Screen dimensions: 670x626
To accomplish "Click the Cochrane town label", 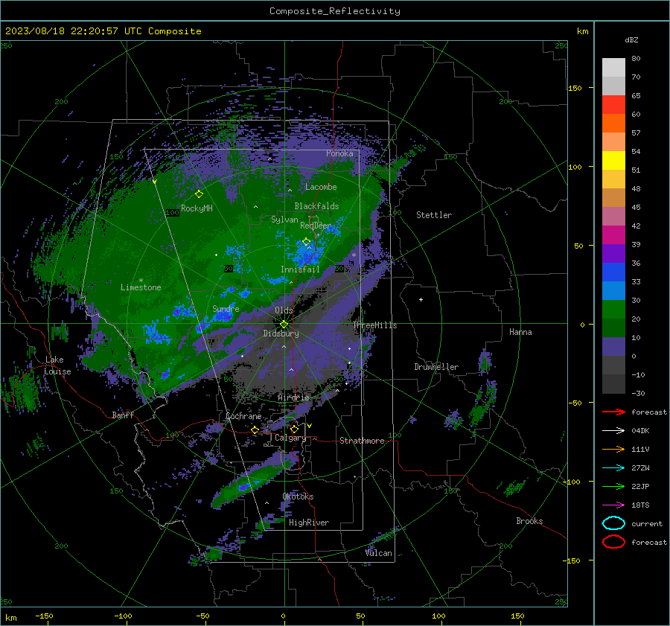I will [x=243, y=416].
